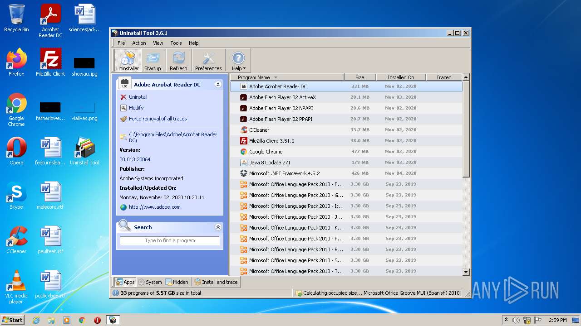Viewport: 581px width, 326px height.
Task: Click Uninstall in the details panel
Action: point(138,97)
